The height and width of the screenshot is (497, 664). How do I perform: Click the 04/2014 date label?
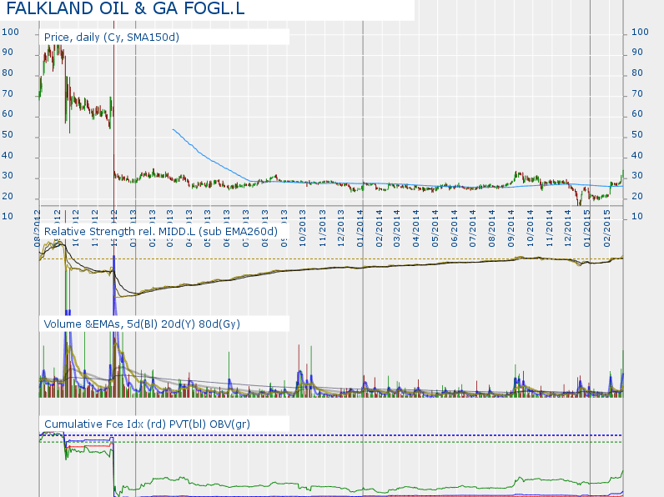(x=416, y=228)
